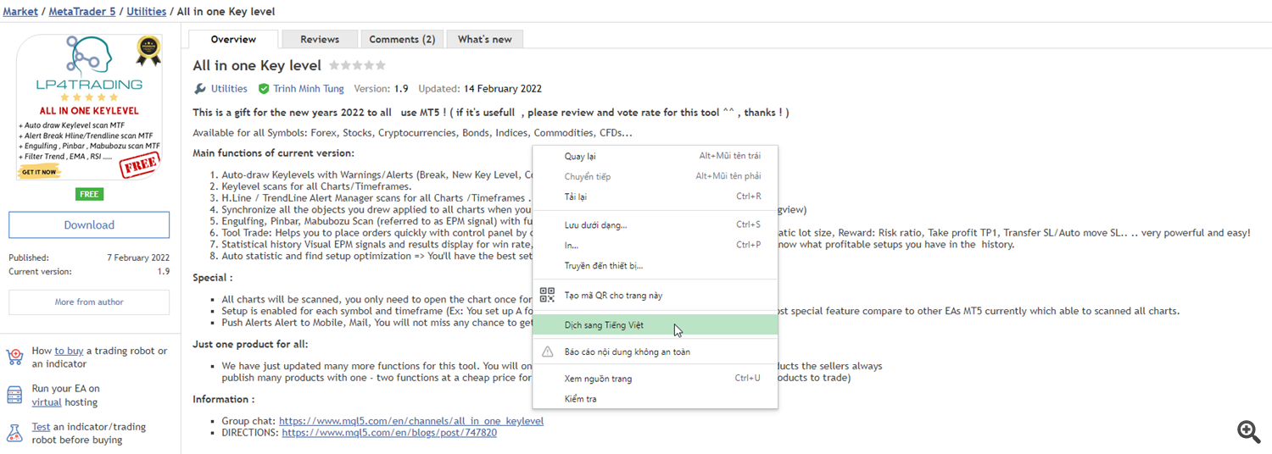The width and height of the screenshot is (1272, 454).
Task: Choose Truyền đến thiết bị... menu entry
Action: tap(655, 265)
